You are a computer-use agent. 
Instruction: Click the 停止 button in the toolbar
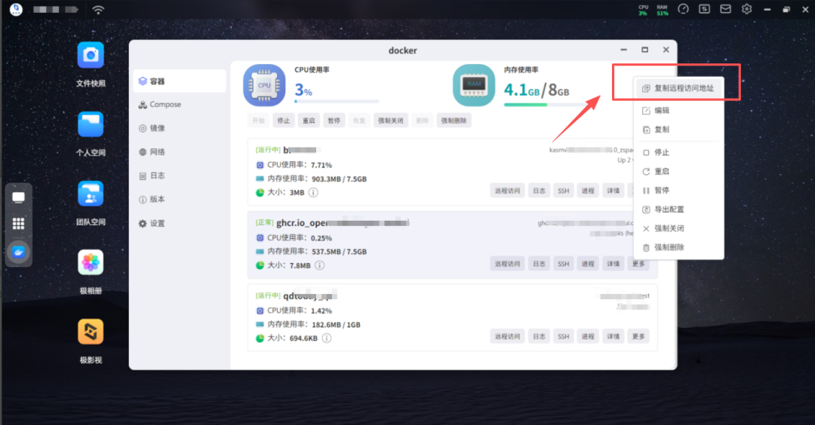point(283,121)
